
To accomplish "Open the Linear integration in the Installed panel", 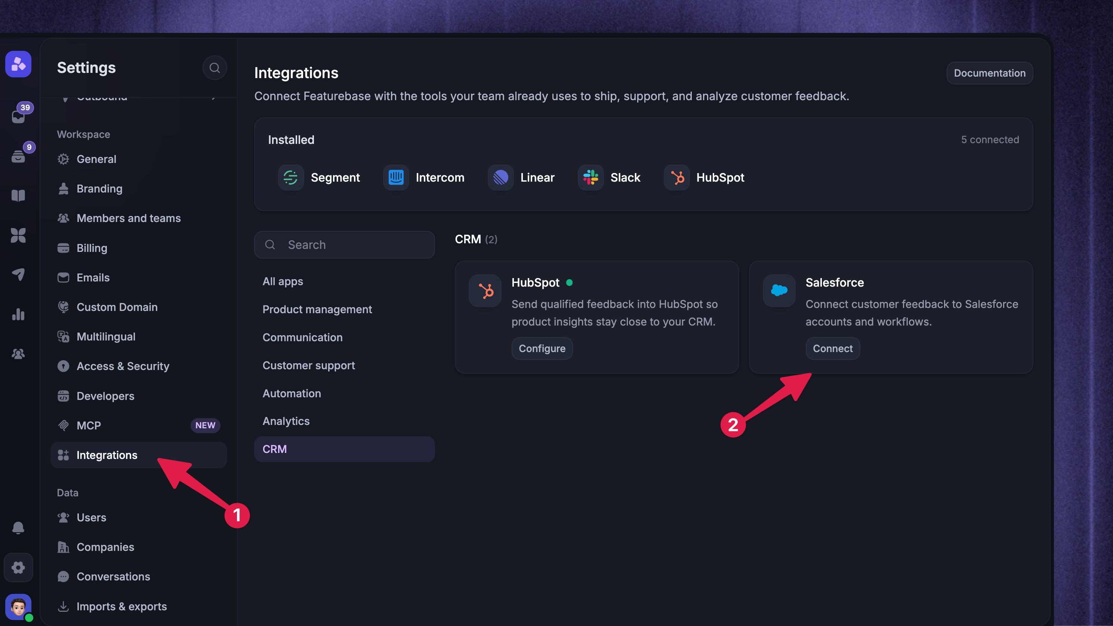I will pyautogui.click(x=521, y=178).
